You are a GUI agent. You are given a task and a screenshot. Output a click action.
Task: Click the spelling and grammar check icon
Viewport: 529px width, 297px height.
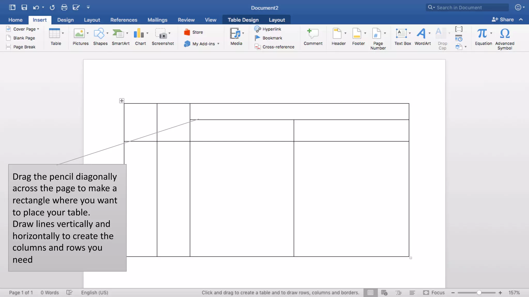tap(69, 293)
